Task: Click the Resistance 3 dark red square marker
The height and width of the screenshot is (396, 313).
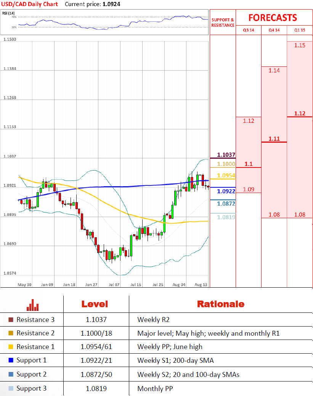Action: pyautogui.click(x=11, y=320)
